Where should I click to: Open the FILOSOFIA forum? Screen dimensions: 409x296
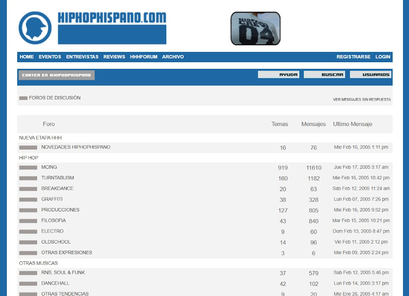pyautogui.click(x=53, y=221)
